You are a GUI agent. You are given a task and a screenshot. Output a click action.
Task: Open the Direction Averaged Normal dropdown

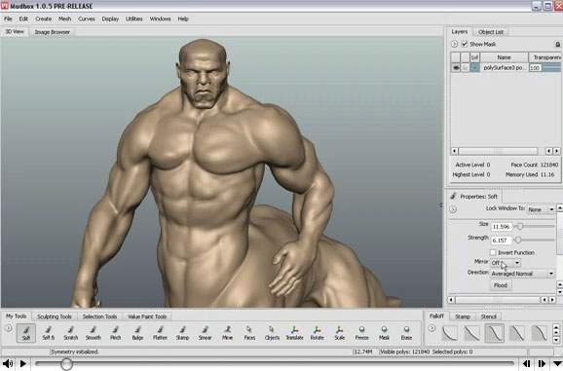(x=522, y=274)
